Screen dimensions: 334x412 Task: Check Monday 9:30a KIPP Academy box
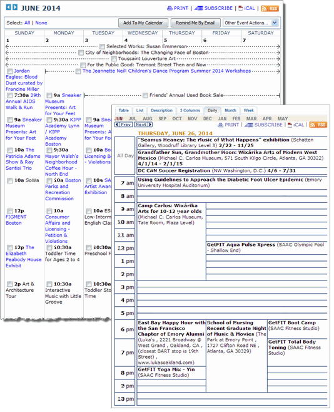click(49, 120)
